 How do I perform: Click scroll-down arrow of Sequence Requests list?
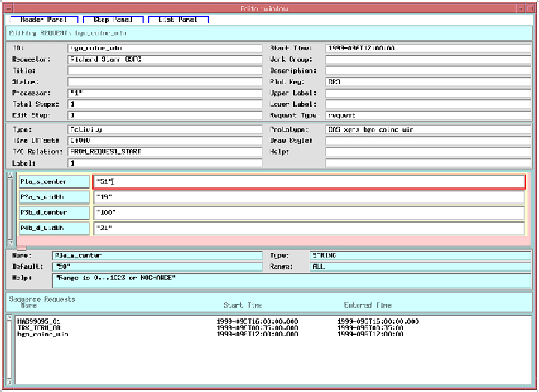tap(10, 383)
